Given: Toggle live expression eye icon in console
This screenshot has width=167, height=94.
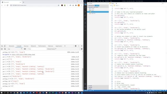Looking at the screenshot, I should 25,49.
